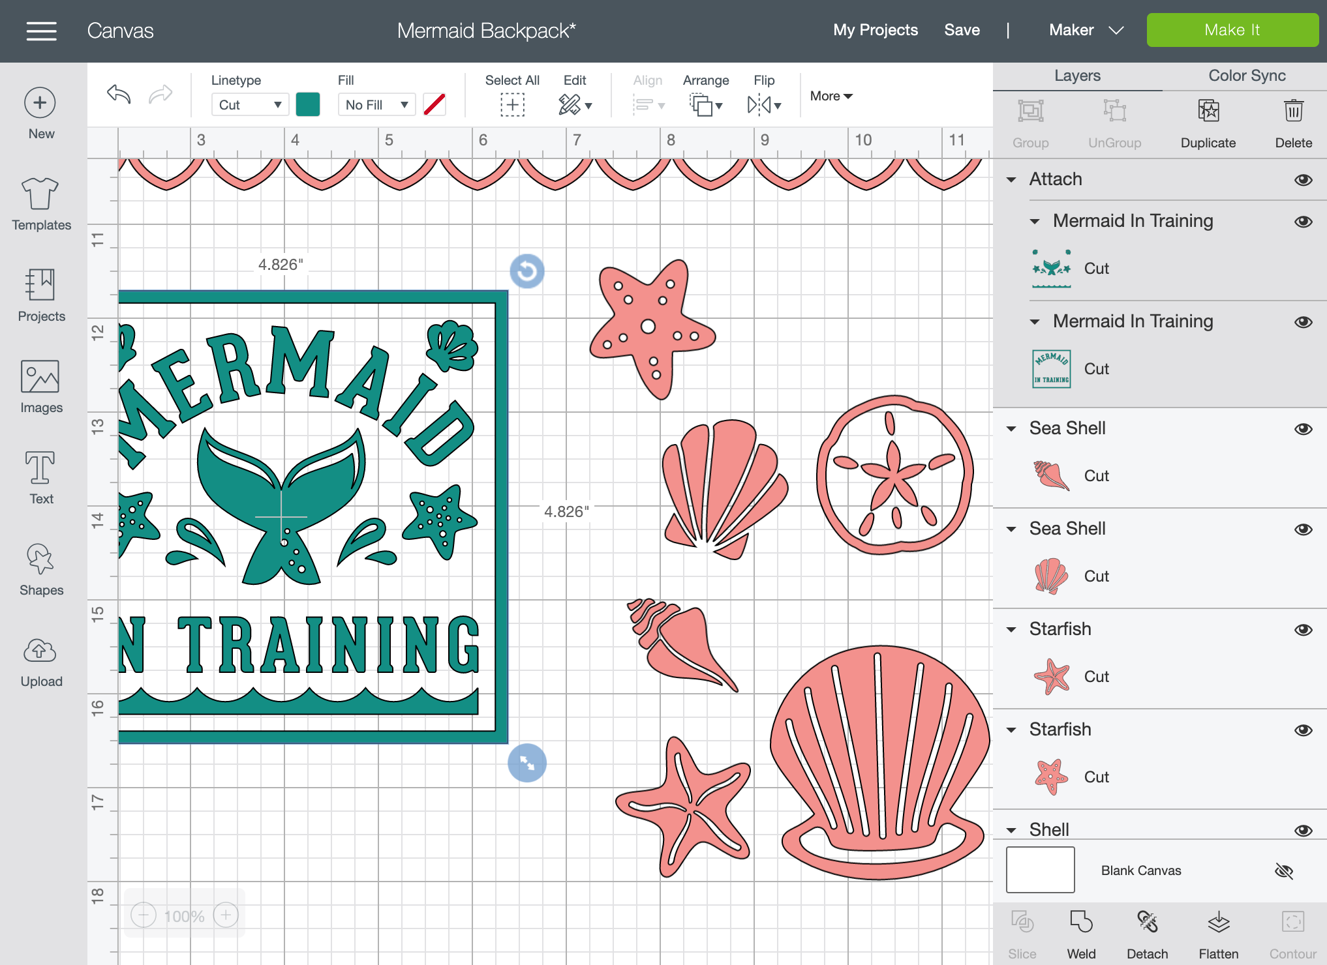Screen dimensions: 1327x965
Task: Click the Mermaid Backpack project title
Action: point(486,31)
